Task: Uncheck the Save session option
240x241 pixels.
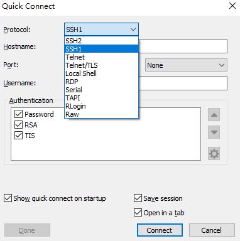Action: tap(138, 198)
